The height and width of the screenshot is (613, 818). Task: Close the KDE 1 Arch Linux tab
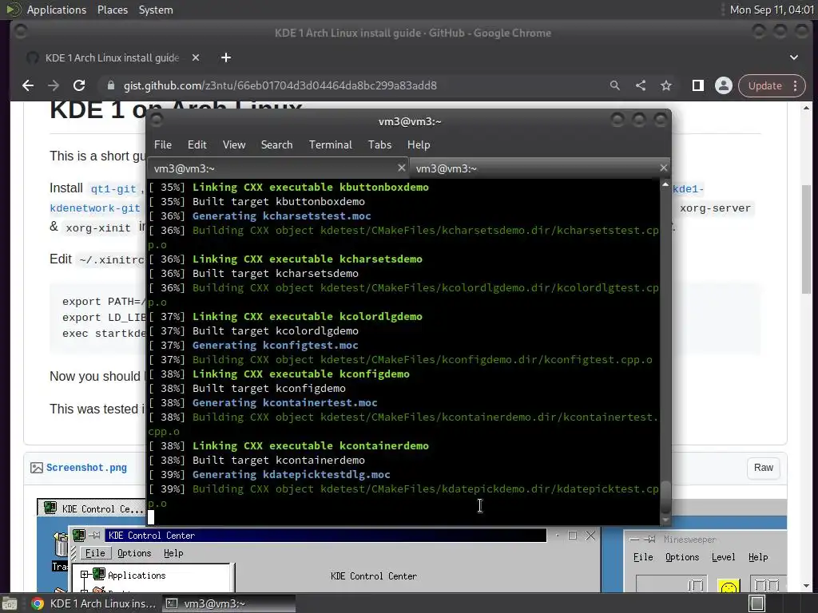(196, 57)
